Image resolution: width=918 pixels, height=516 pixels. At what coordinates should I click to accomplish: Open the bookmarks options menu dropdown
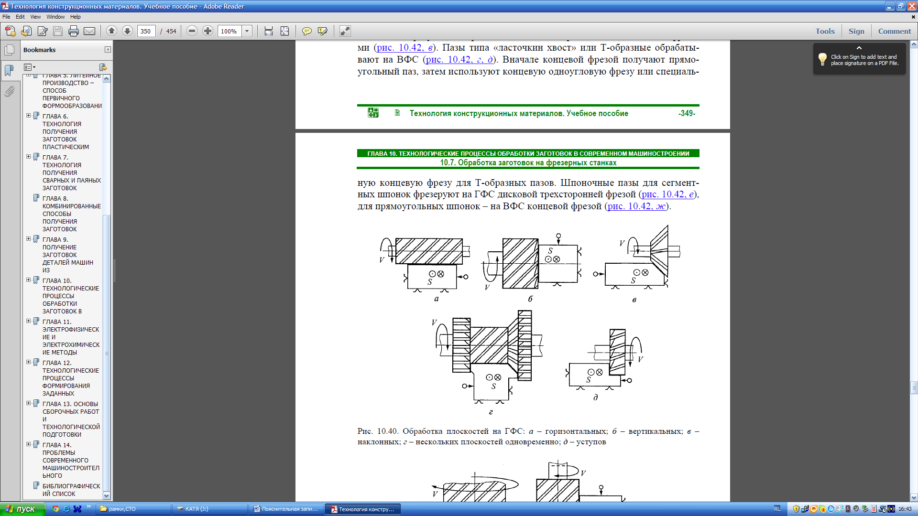30,67
